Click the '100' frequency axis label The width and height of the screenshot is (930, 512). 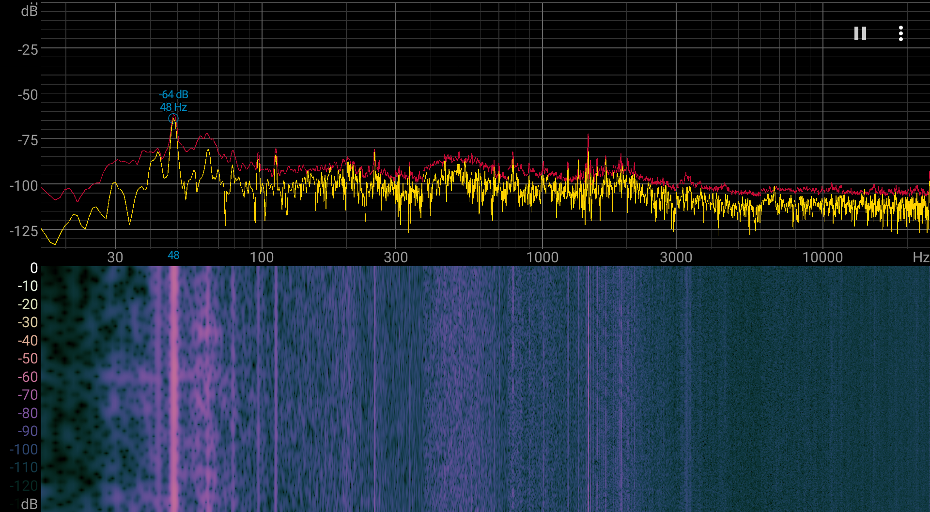tap(262, 257)
